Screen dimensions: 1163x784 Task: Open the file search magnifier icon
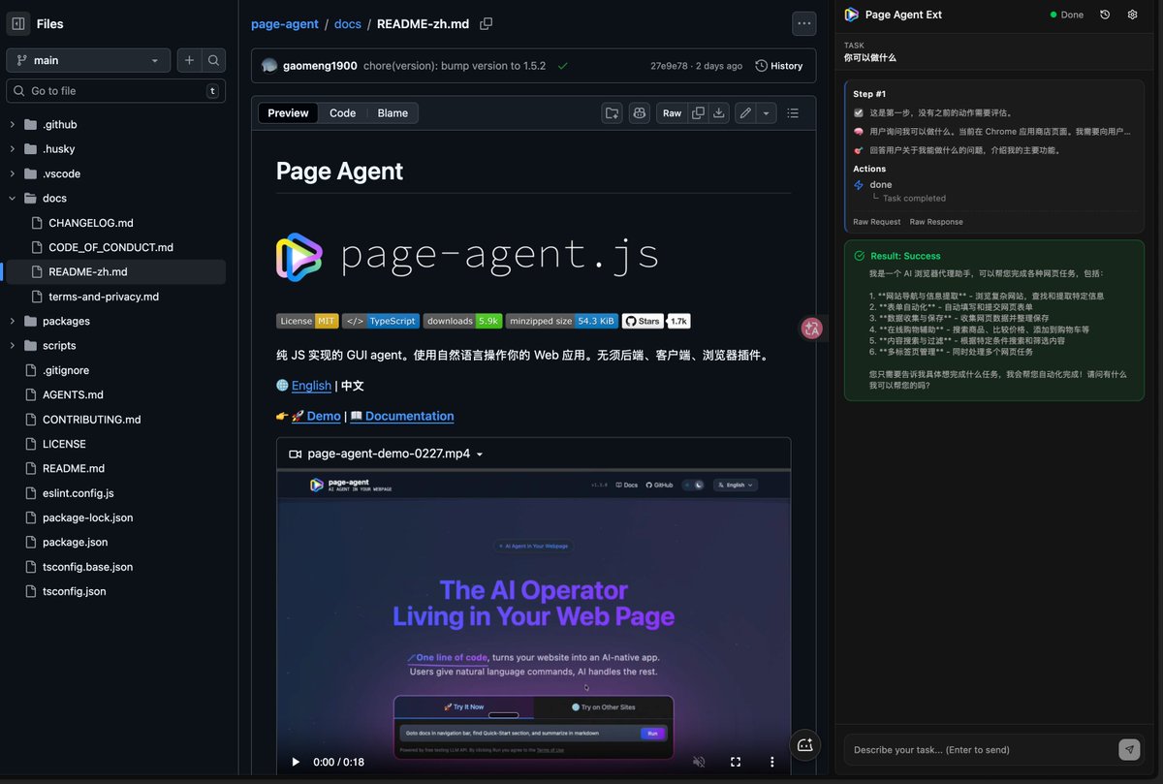coord(213,60)
